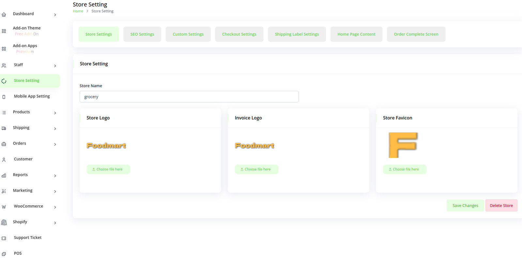Screen dimensions: 522x258
Task: Click the Reports chart icon
Action: (4, 176)
